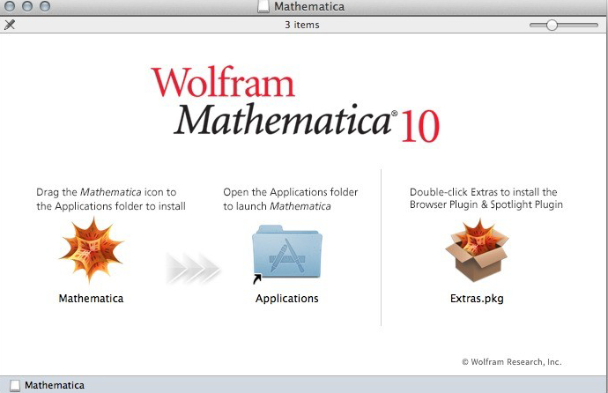Click the Mathematica volume in path bar
608x393 pixels.
tap(47, 385)
